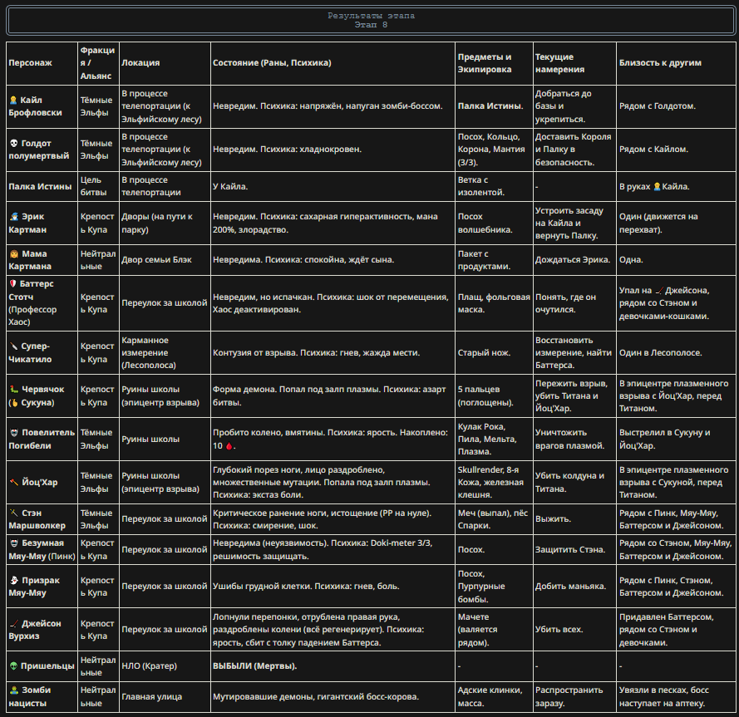Click the alien icon beside Пришельцы
The height and width of the screenshot is (717, 739).
(x=14, y=666)
